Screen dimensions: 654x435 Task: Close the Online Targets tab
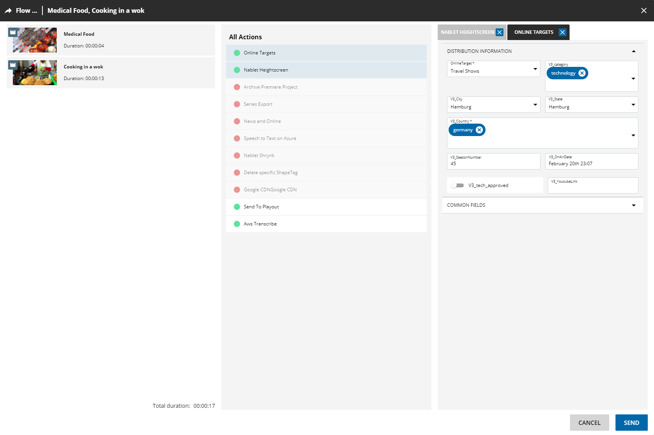coord(562,32)
